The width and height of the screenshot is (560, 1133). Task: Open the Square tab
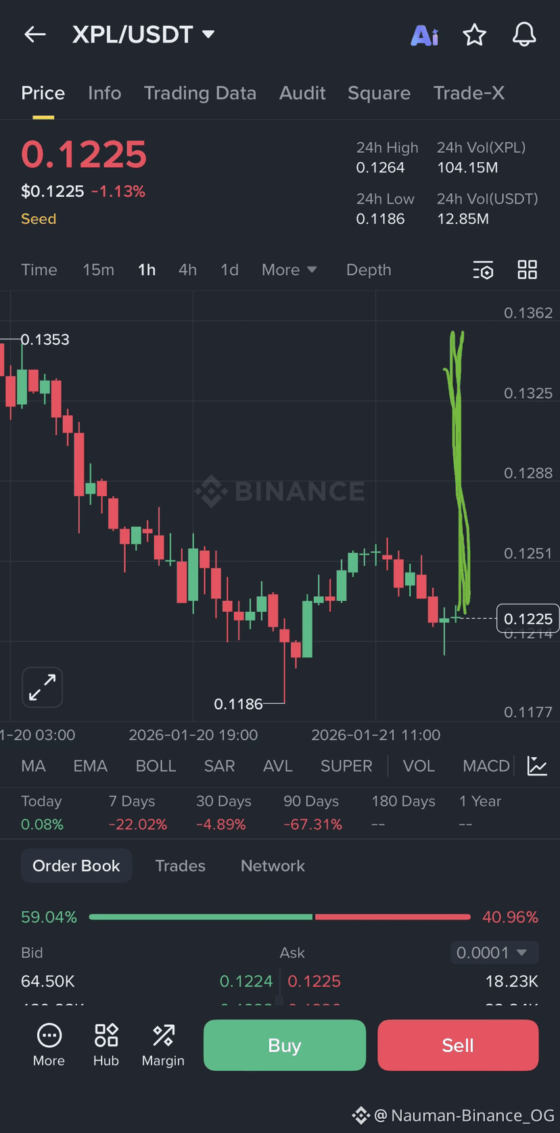pyautogui.click(x=379, y=93)
